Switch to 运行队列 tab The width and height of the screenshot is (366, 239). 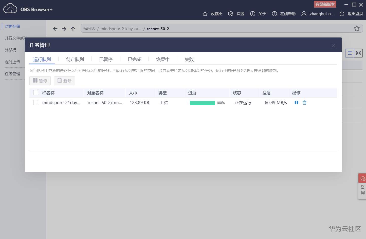pos(42,59)
